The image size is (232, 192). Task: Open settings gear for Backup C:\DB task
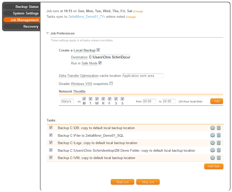(x=212, y=128)
